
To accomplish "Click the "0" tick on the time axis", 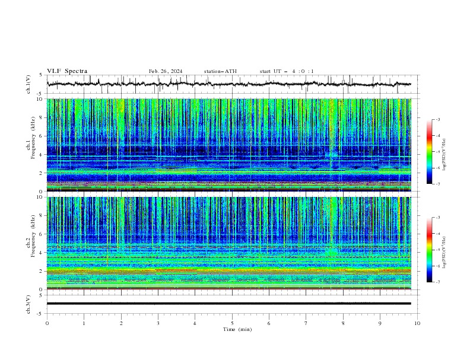I will (47, 323).
